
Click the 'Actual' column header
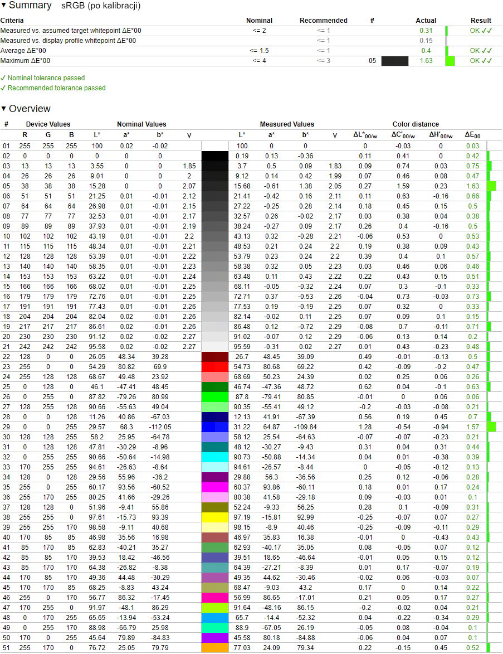[x=426, y=21]
